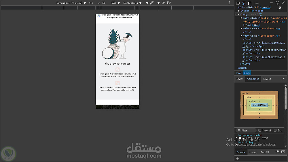The height and width of the screenshot is (162, 288).
Task: Expand collapsed ellipsis in head tag
Action: pyautogui.click(x=251, y=11)
